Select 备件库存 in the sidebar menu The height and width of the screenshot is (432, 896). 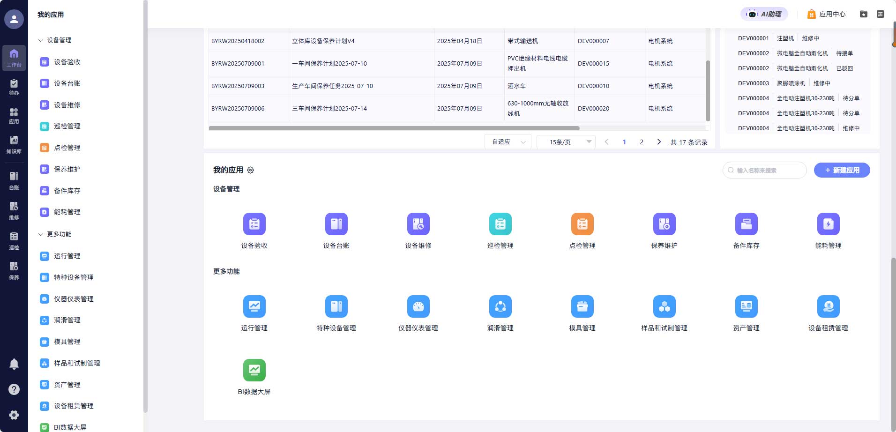67,191
